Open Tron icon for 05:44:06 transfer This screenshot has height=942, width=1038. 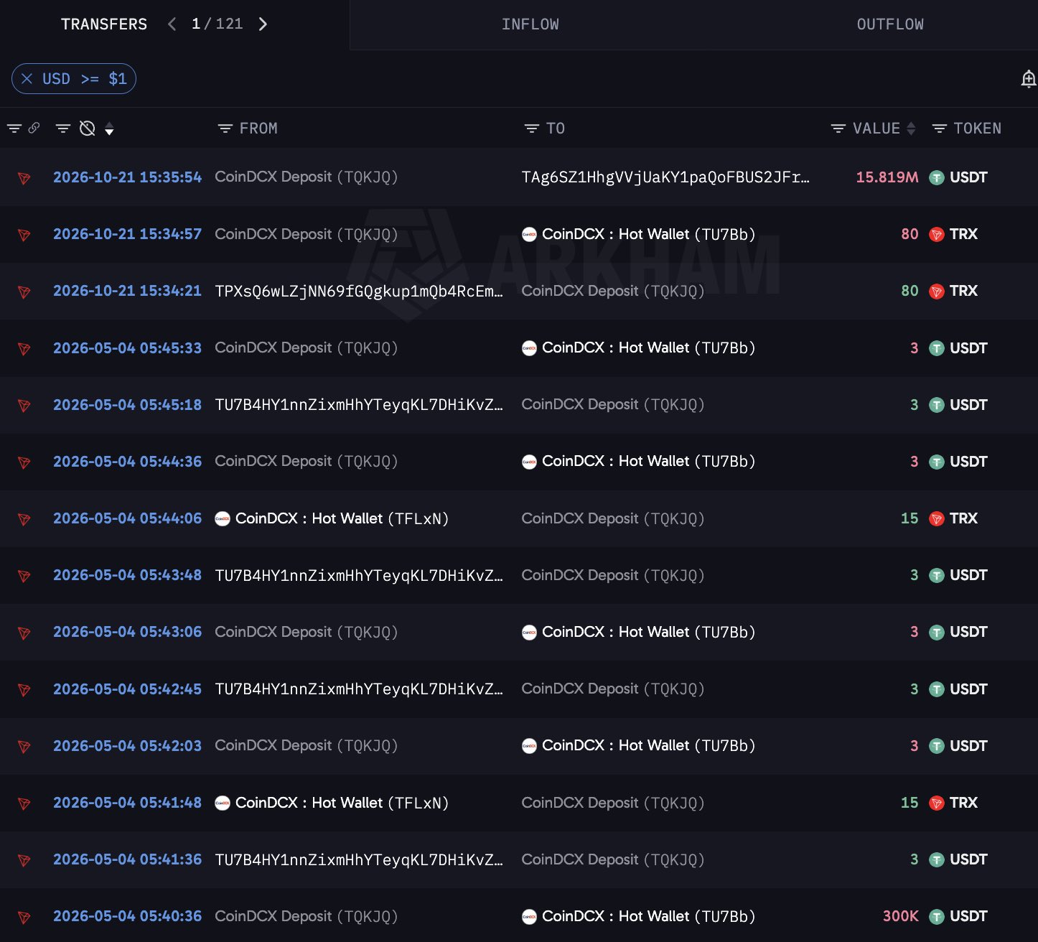coord(24,519)
